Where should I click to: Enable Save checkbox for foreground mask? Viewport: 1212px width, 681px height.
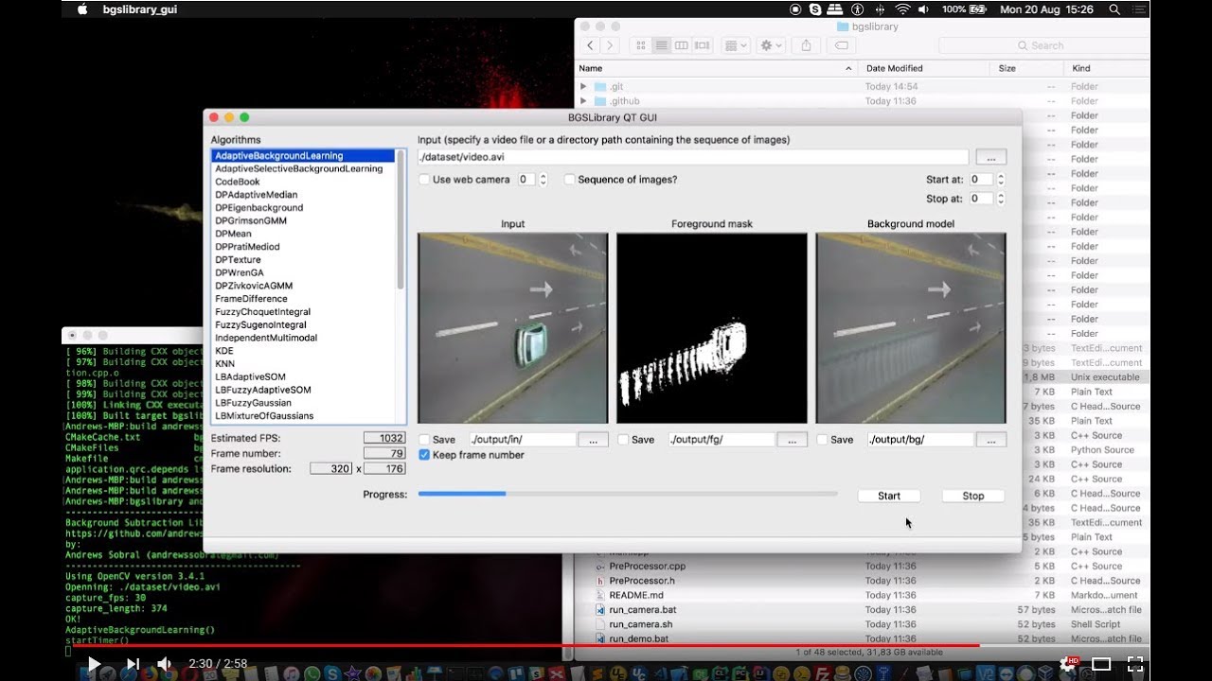pyautogui.click(x=623, y=440)
